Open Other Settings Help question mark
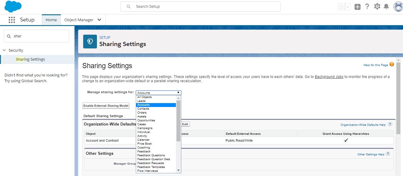This screenshot has height=176, width=403. click(388, 154)
